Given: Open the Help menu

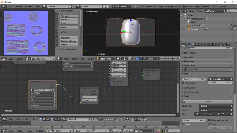Looking at the screenshot, I should coord(38,7).
